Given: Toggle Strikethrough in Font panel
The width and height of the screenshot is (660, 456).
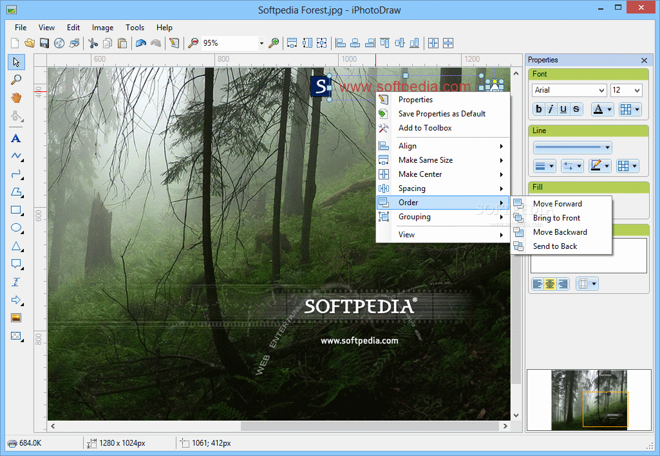Looking at the screenshot, I should (576, 109).
